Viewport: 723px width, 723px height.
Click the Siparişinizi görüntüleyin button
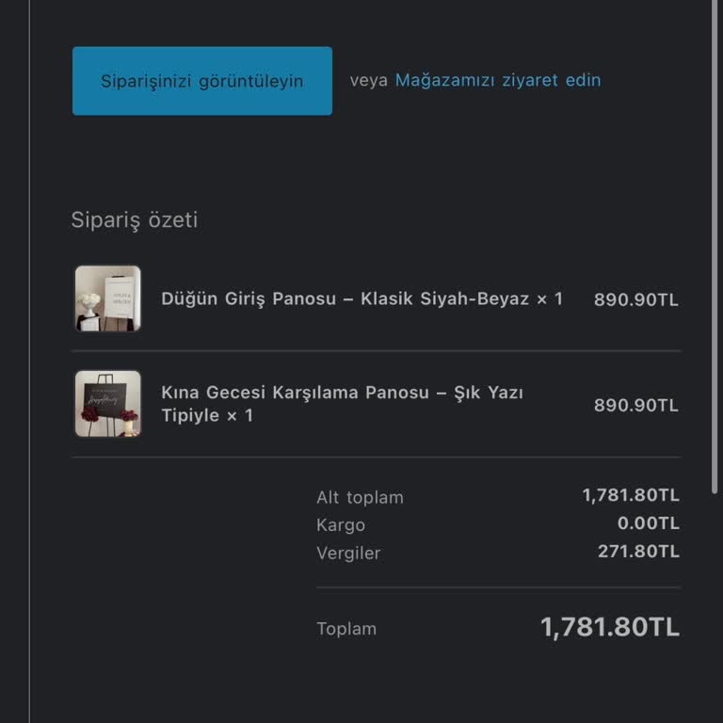point(201,81)
